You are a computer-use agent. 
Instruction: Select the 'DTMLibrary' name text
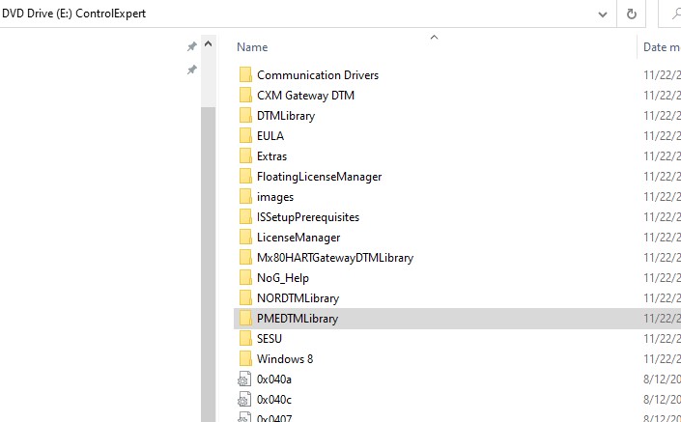pos(286,116)
